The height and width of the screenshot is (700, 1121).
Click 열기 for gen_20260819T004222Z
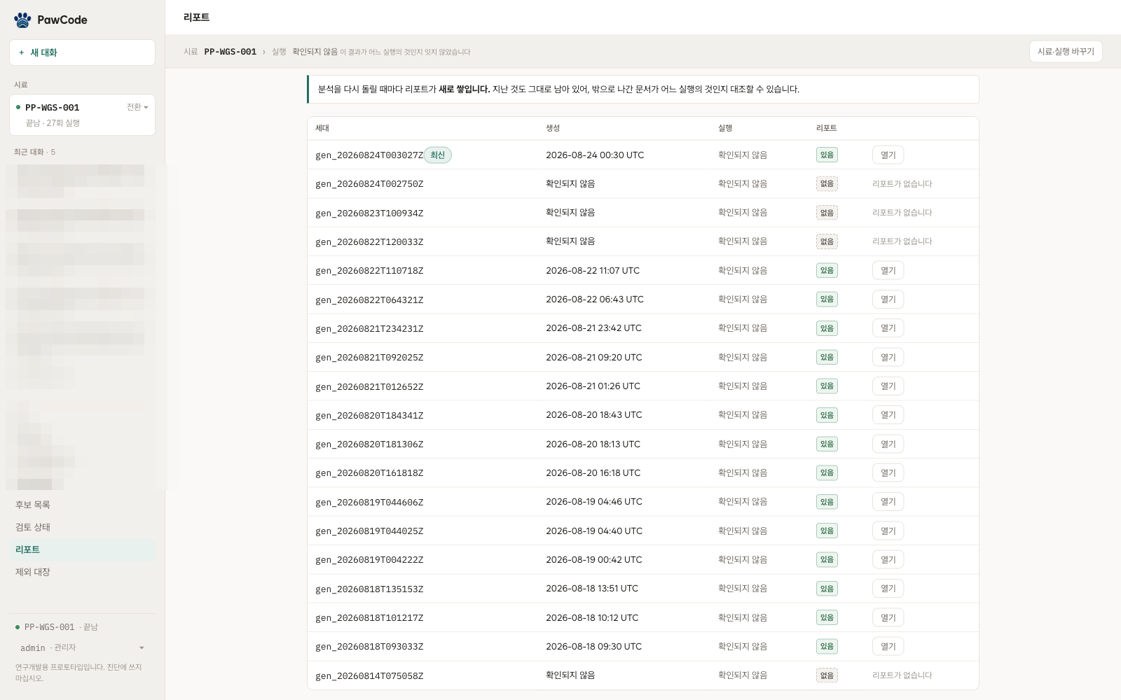point(888,560)
